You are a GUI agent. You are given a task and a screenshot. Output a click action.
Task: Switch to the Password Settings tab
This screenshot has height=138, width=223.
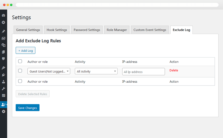87,30
